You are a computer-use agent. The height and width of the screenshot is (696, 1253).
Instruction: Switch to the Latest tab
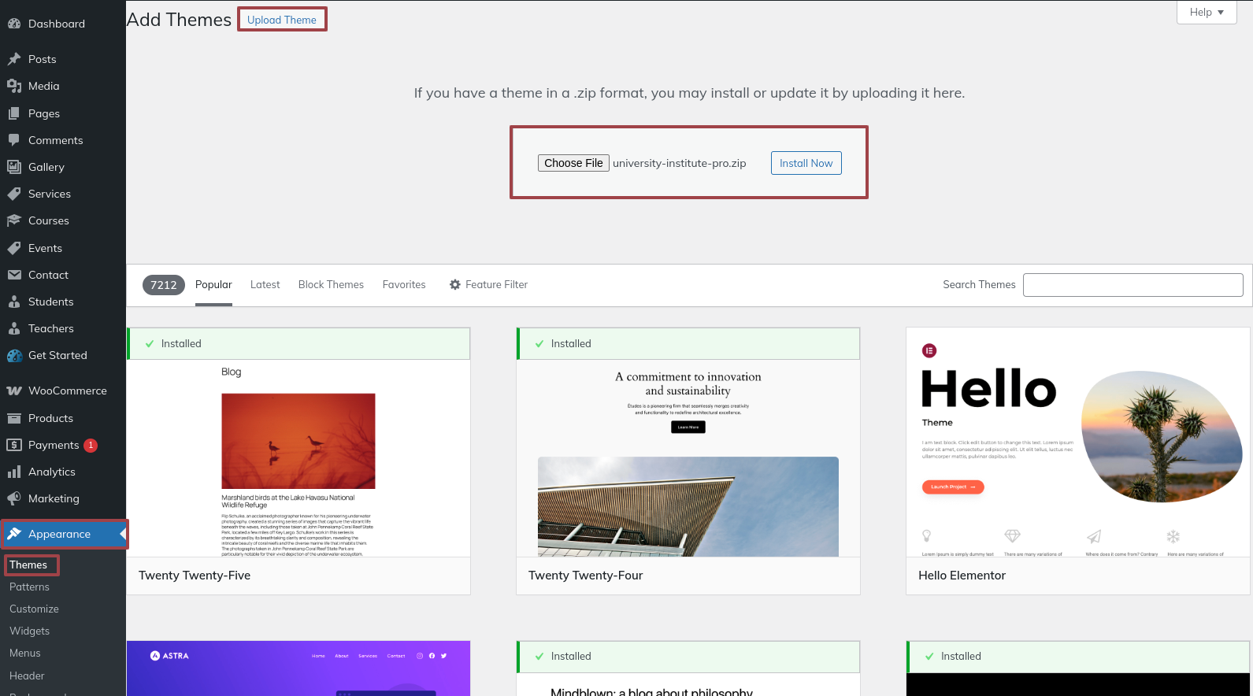coord(265,285)
